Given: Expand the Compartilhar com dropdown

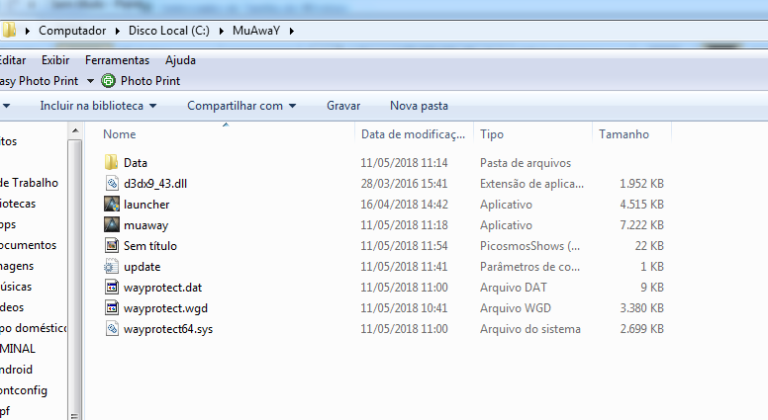Looking at the screenshot, I should click(x=240, y=106).
